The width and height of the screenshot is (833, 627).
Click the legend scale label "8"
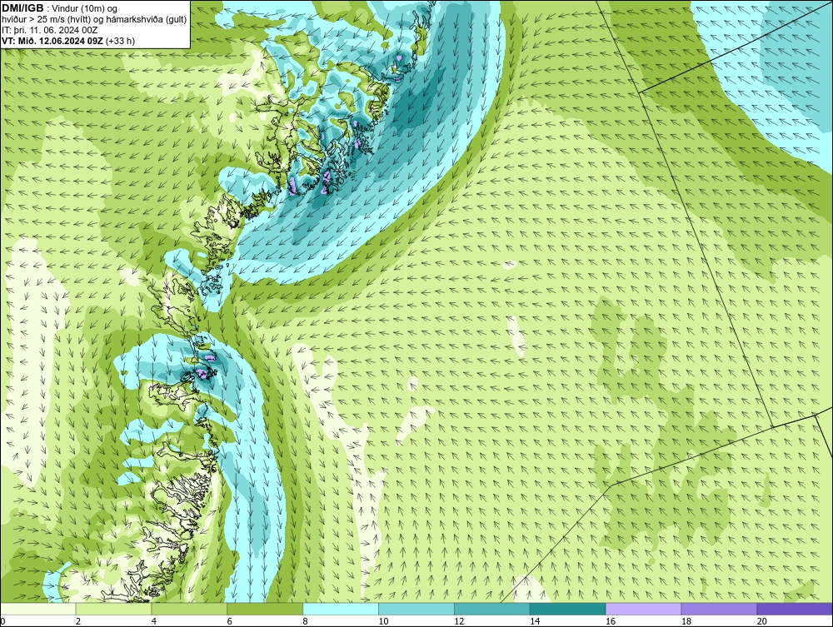click(x=305, y=621)
